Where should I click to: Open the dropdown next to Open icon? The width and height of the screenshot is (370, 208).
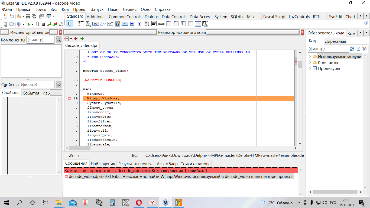tap(23, 16)
